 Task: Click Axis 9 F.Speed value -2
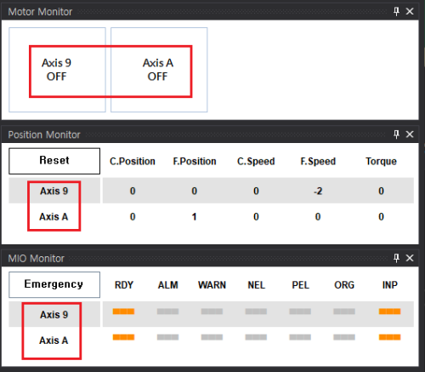click(318, 192)
